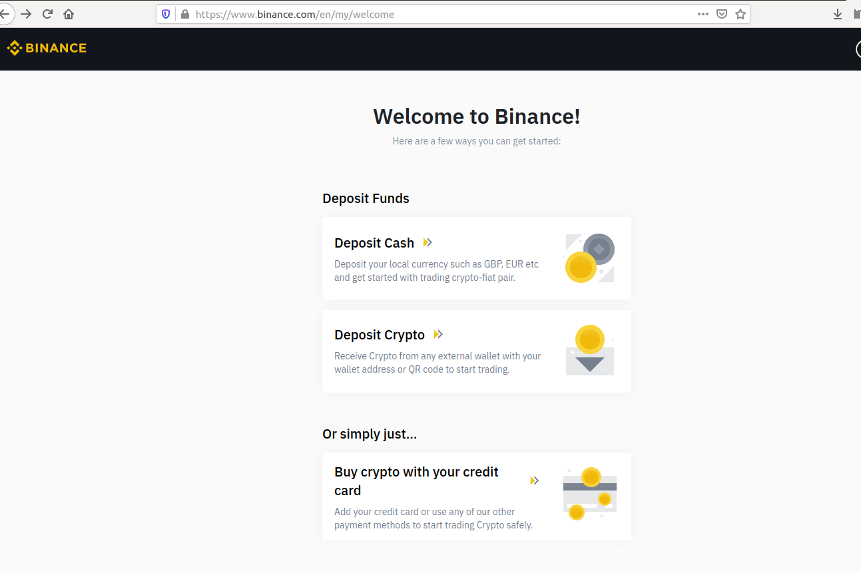
Task: Expand page actions three-dot menu
Action: (x=703, y=14)
